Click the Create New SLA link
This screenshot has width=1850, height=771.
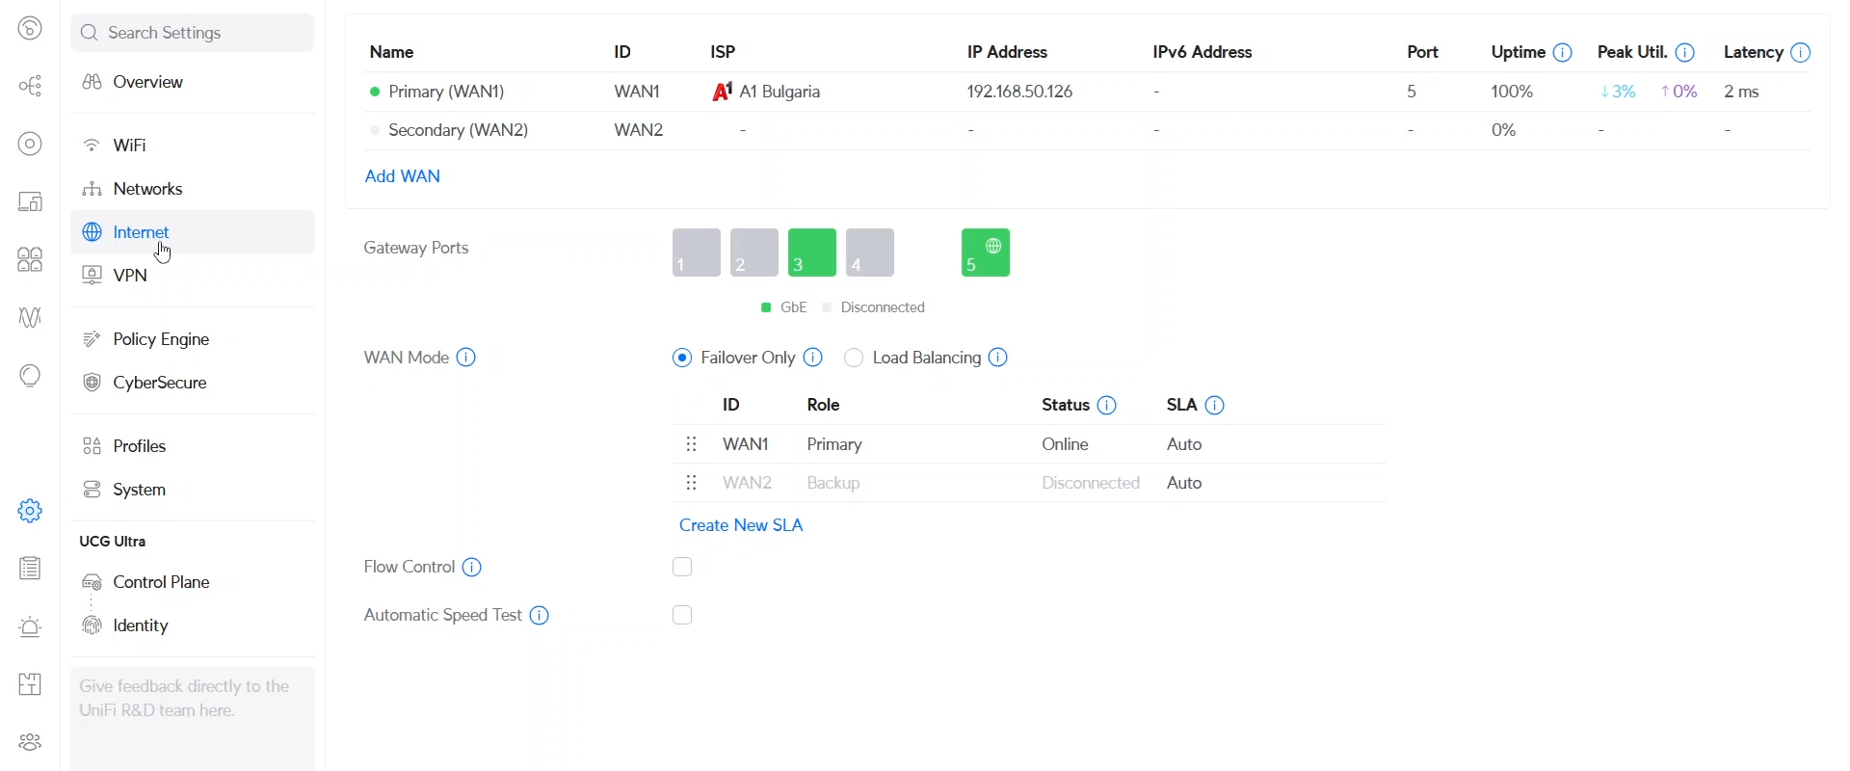pos(741,525)
